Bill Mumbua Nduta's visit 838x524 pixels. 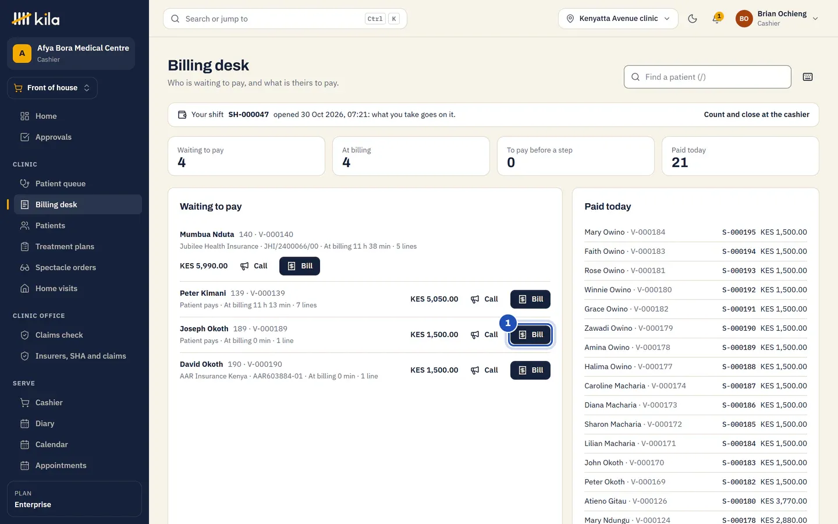click(x=300, y=266)
